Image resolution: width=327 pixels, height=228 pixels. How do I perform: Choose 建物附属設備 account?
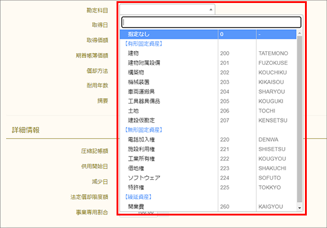click(x=208, y=63)
